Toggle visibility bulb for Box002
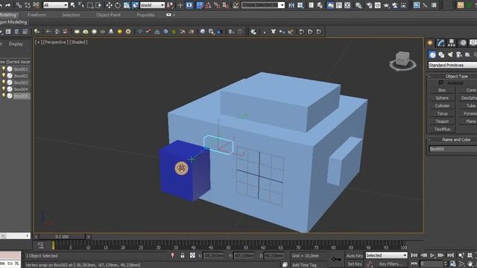 4,76
